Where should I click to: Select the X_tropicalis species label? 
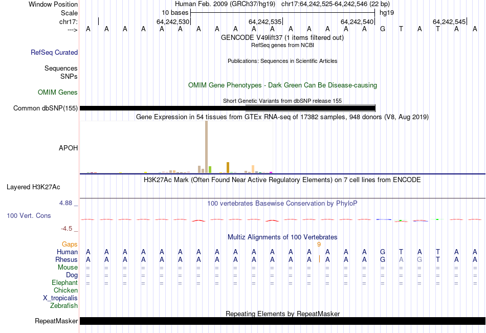coord(60,298)
